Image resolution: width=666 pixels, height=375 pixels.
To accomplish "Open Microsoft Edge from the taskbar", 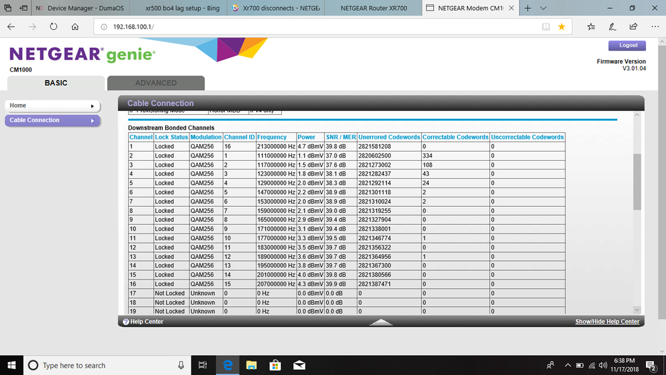I will pos(227,365).
